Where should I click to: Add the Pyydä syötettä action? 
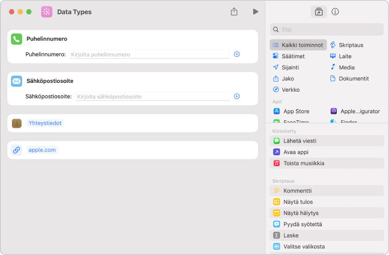click(327, 224)
